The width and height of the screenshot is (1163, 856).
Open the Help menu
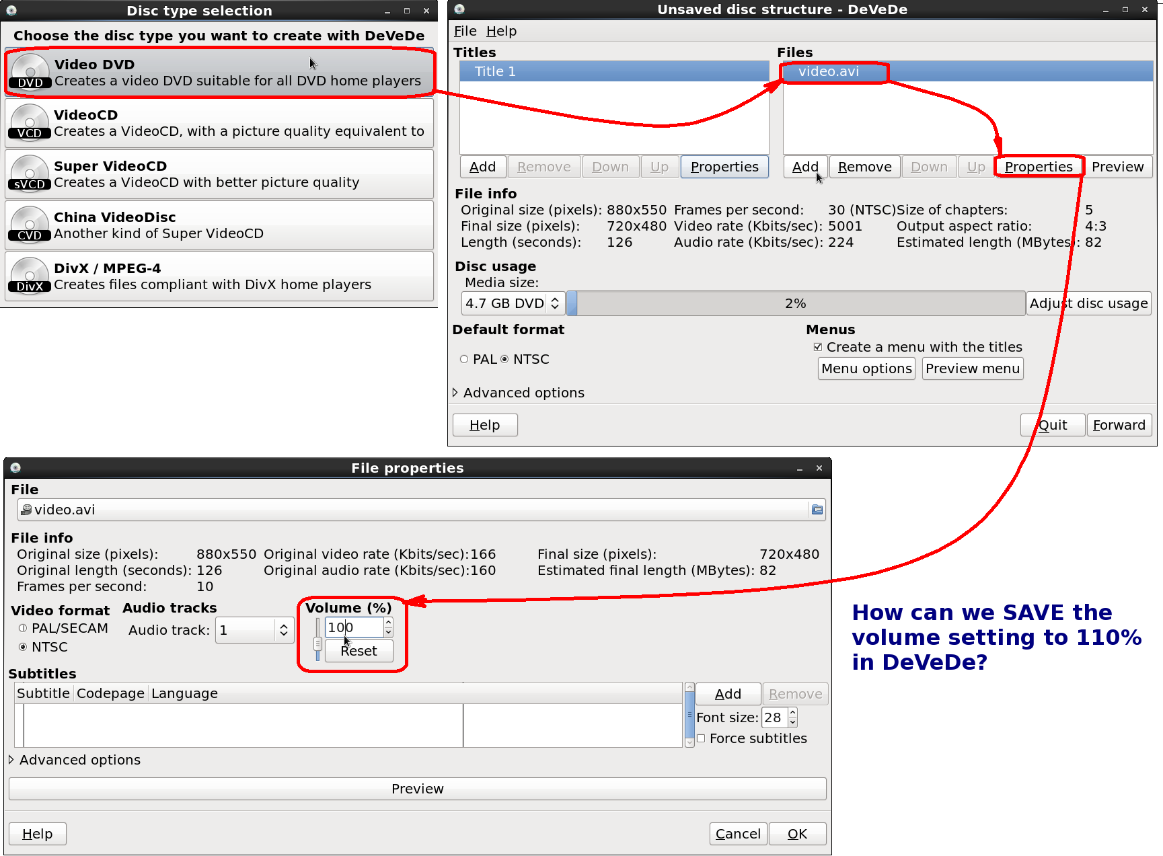[x=501, y=31]
